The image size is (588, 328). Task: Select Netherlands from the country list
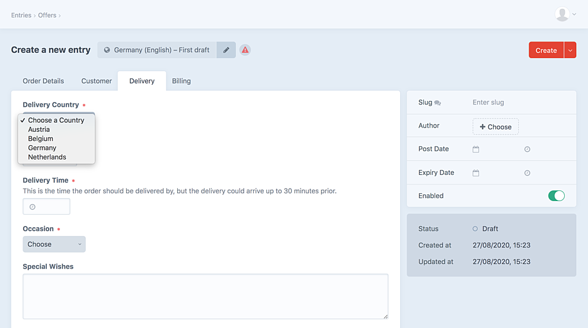coord(56,157)
